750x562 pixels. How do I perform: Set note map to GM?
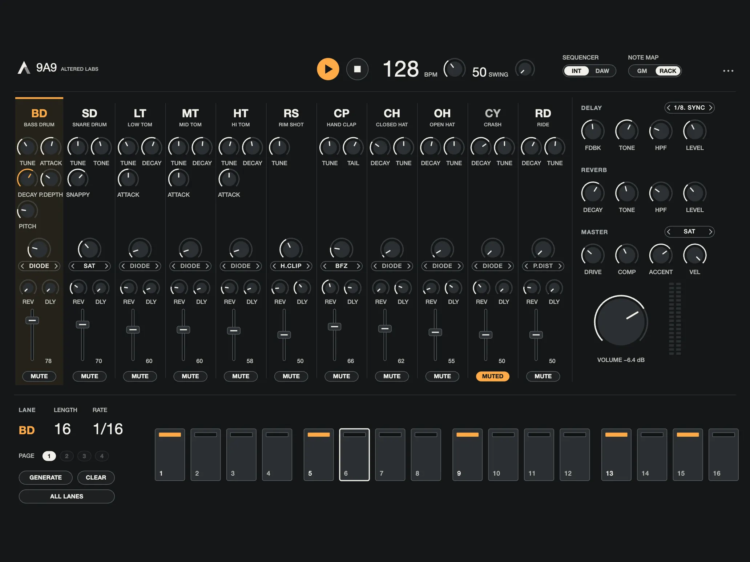(x=642, y=71)
